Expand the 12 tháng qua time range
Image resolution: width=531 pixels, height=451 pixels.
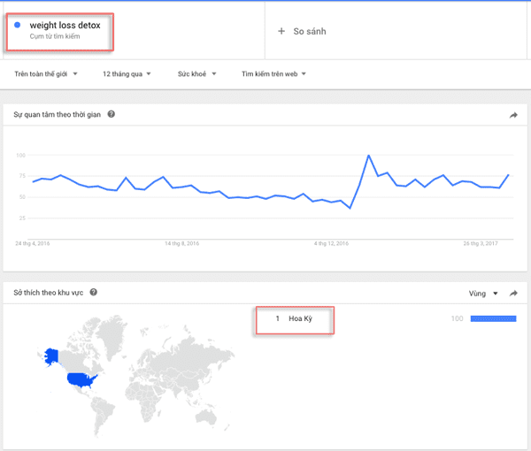127,74
